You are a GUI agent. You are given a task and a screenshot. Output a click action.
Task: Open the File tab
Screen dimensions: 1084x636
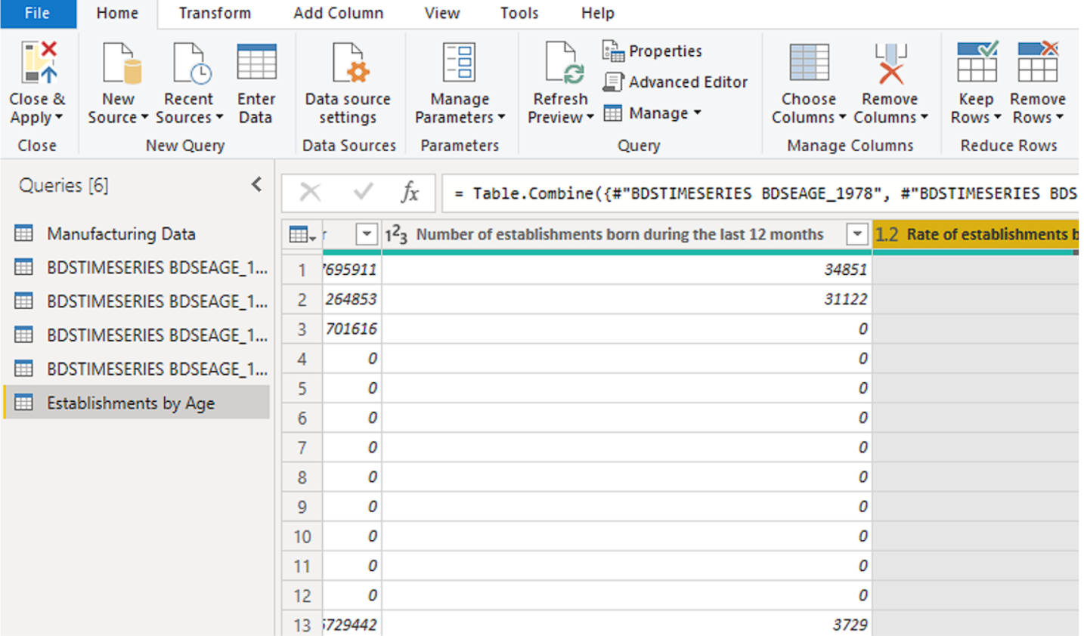[38, 14]
